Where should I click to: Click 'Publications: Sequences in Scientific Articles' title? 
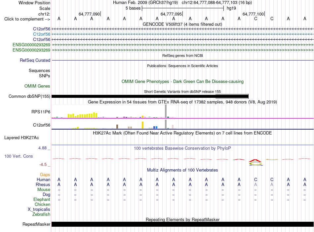(x=182, y=66)
